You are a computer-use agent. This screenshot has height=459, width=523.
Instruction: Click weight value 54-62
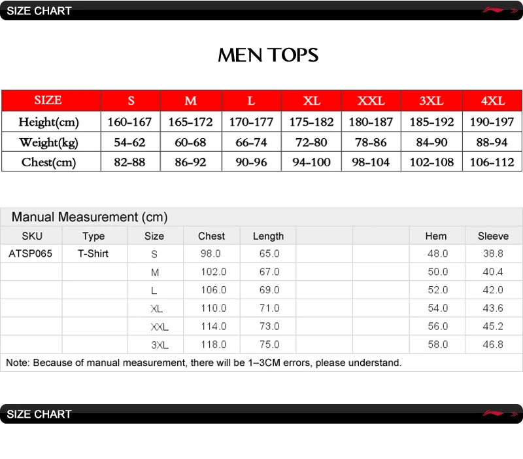129,142
